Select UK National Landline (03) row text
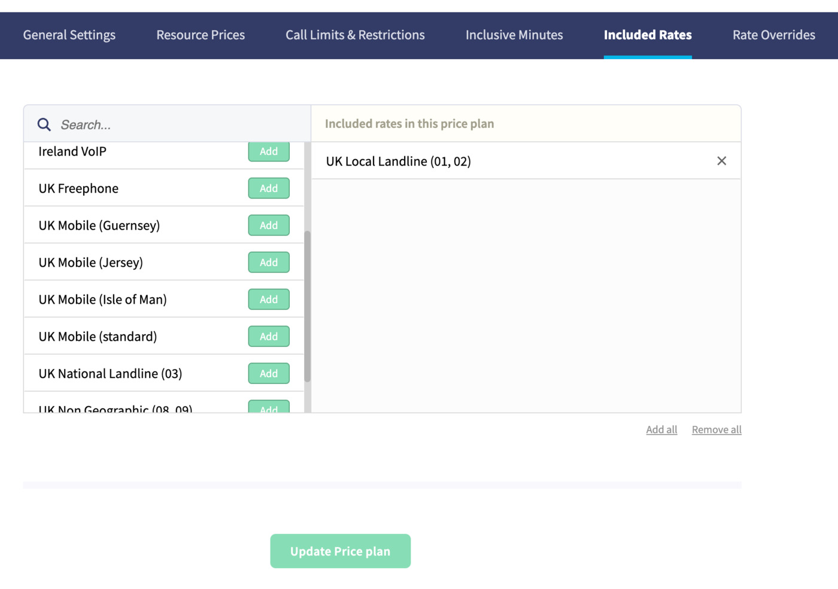Screen dimensions: 838x589 [110, 374]
